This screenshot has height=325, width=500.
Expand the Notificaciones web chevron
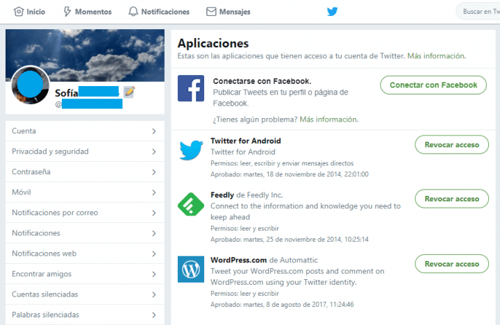[154, 253]
